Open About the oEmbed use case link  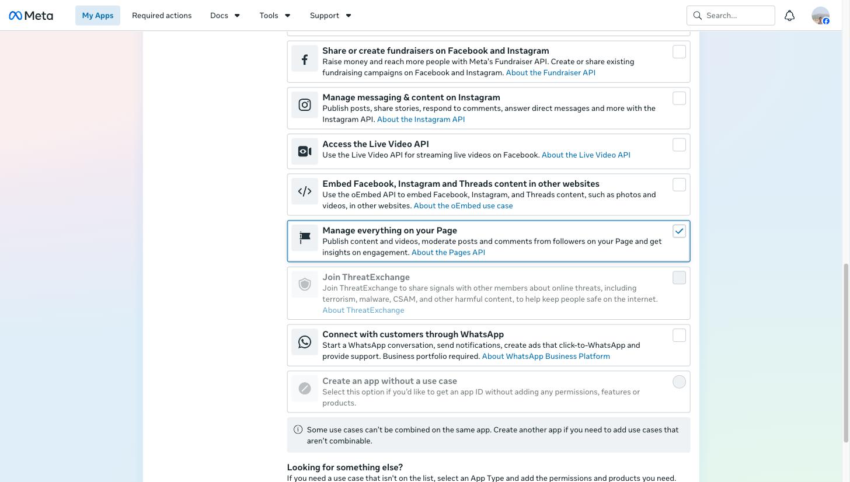click(x=463, y=206)
